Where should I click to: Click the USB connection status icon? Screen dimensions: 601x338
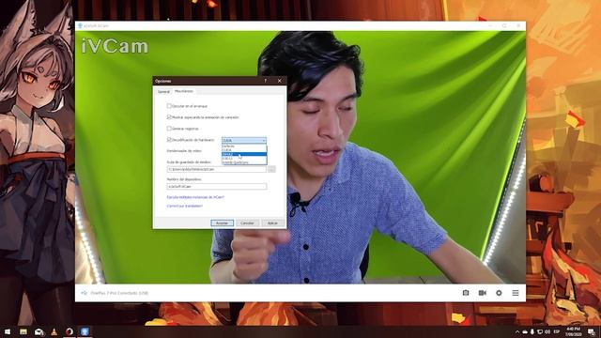coord(84,293)
